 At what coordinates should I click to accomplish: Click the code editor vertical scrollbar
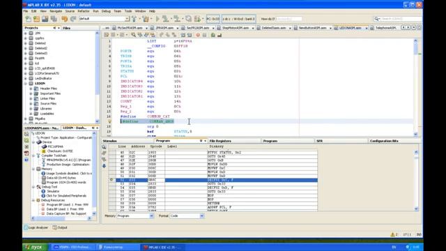click(x=415, y=88)
